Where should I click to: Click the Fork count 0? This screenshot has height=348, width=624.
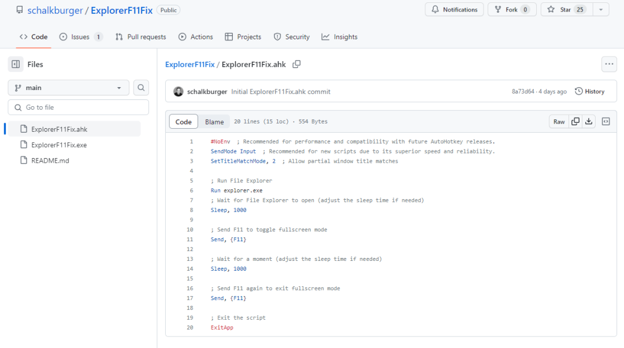[525, 10]
